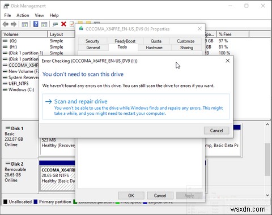Image resolution: width=272 pixels, height=215 pixels.
Task: Click the disk pane vertical scrollbar thumb
Action: 267,160
